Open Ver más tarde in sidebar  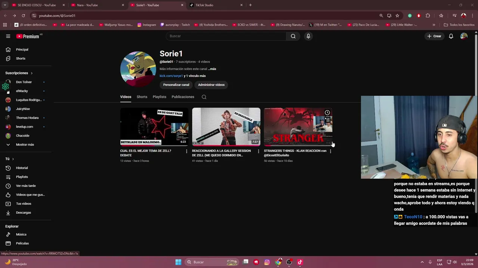point(26,186)
